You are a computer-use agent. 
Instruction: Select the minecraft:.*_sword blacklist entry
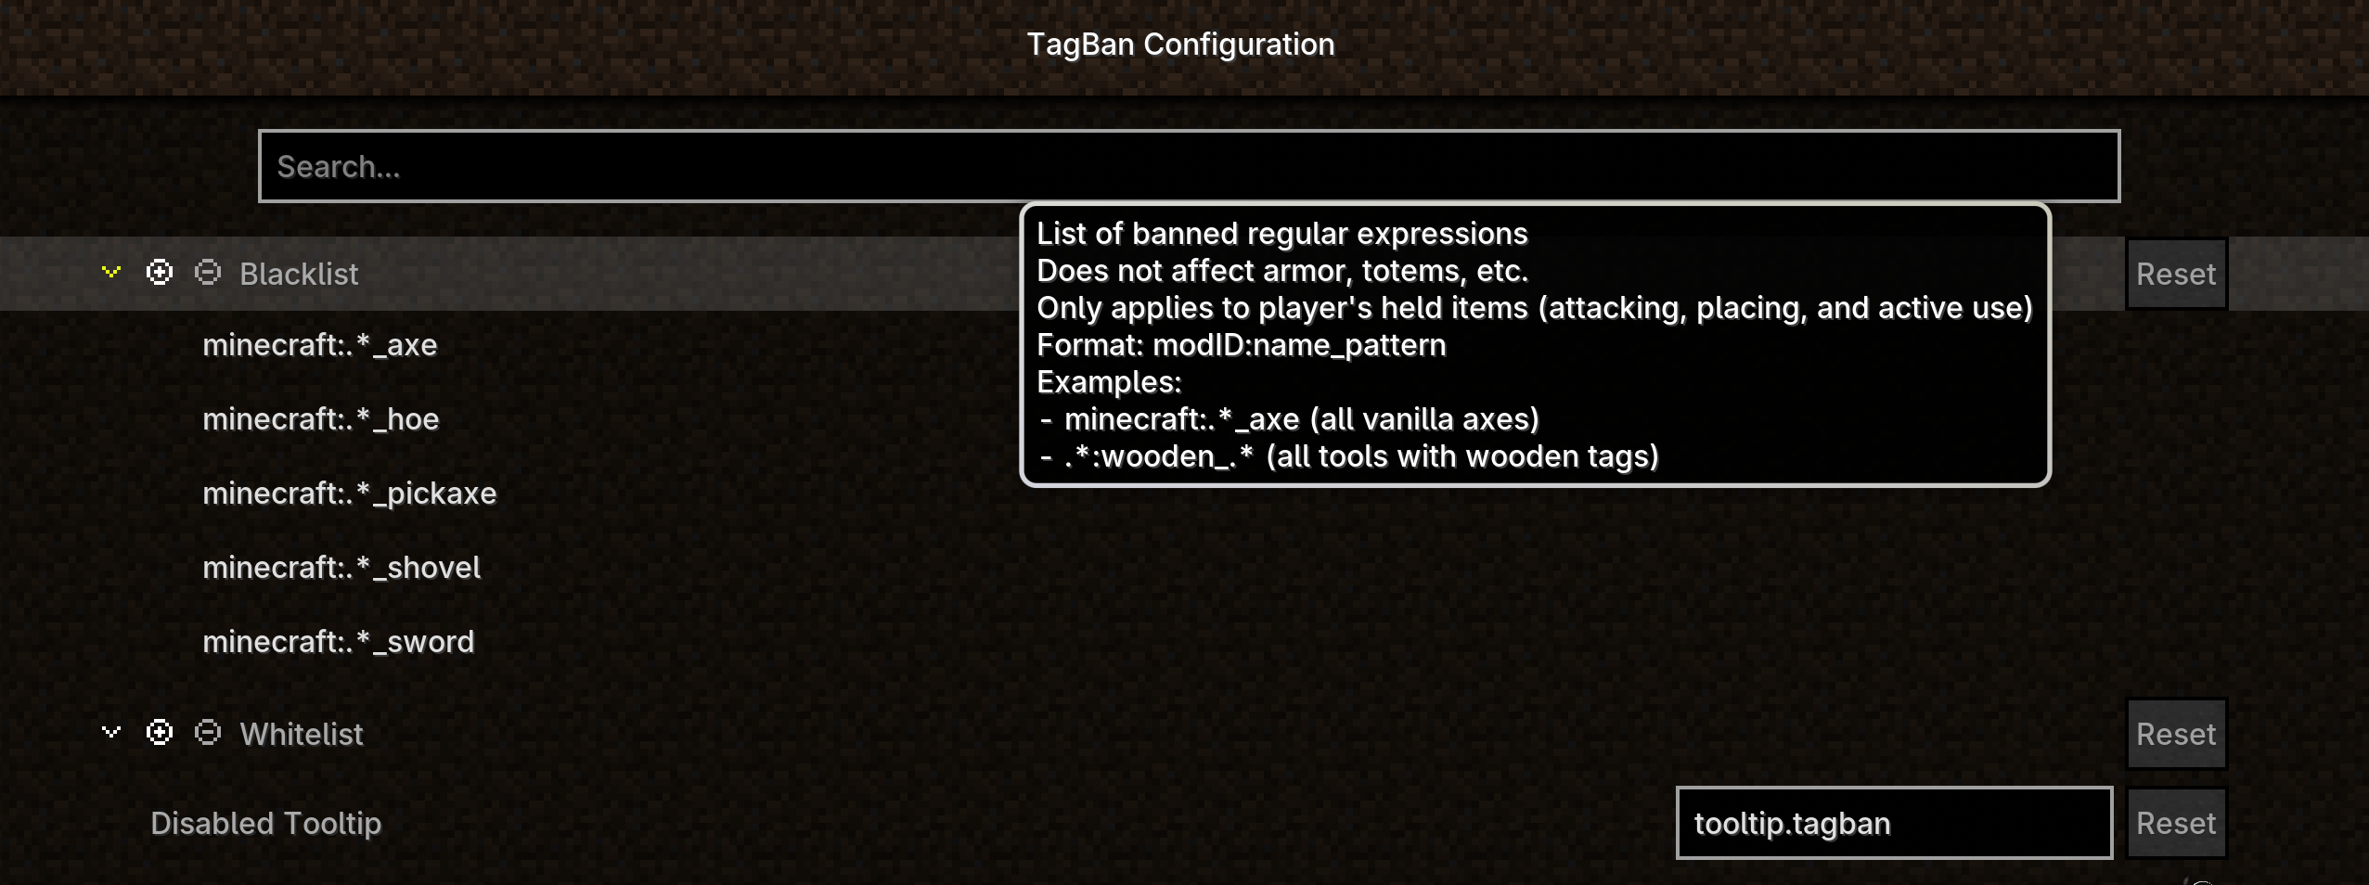(339, 642)
